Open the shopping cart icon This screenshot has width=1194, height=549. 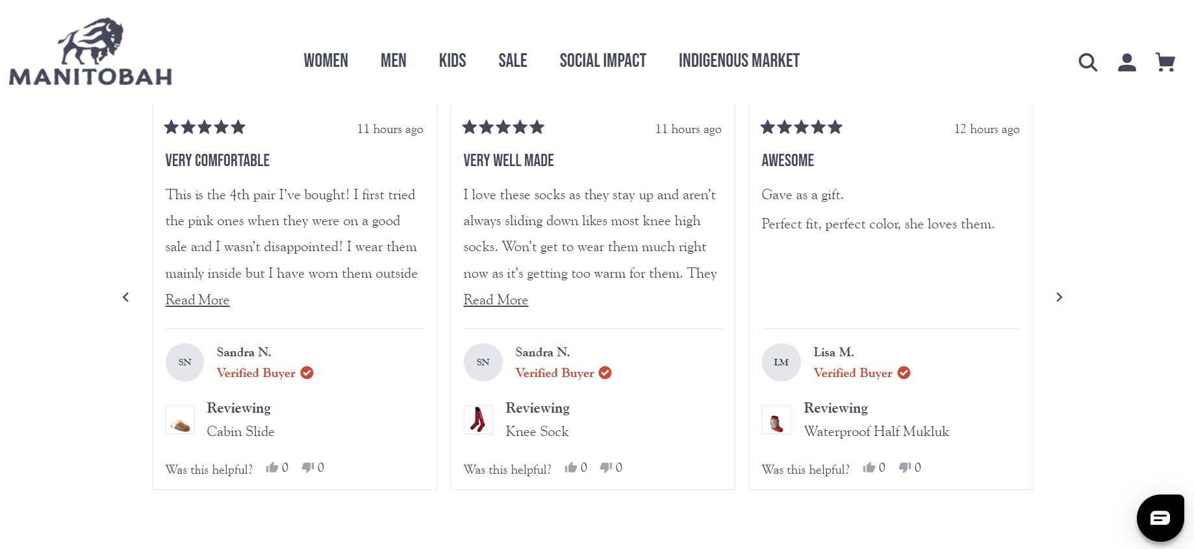(x=1166, y=62)
